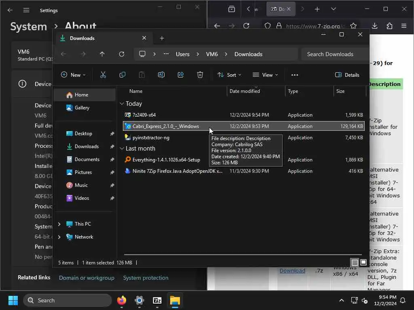
Task: Click File Explorer icon on taskbar
Action: point(175,300)
